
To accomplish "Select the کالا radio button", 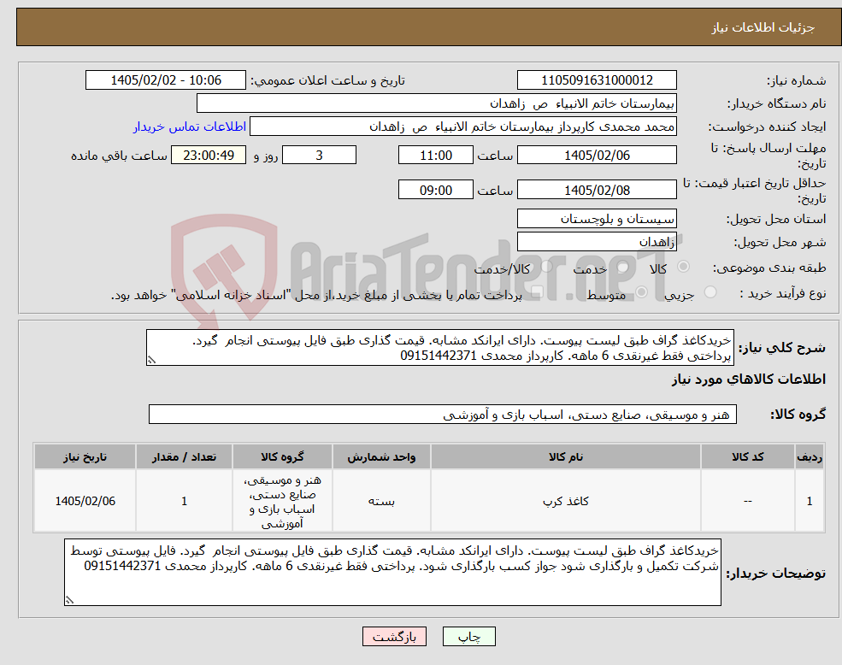I will (x=684, y=267).
